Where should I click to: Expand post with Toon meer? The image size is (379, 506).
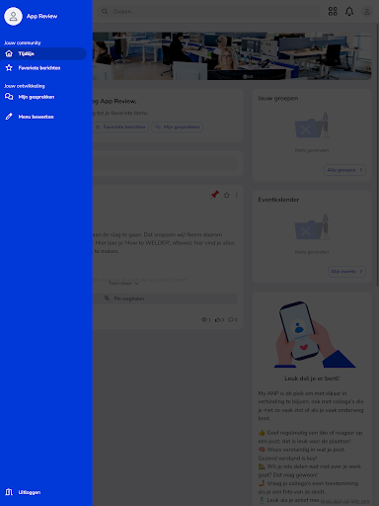coord(123,284)
